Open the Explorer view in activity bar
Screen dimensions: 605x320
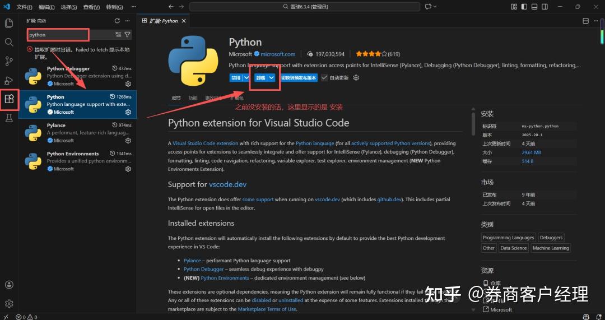pos(9,23)
